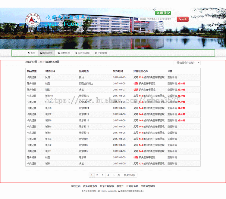Screen dimensions: 226x199
Task: Click the star icon beside 留言感谢墙
Action: pyautogui.click(x=76, y=53)
